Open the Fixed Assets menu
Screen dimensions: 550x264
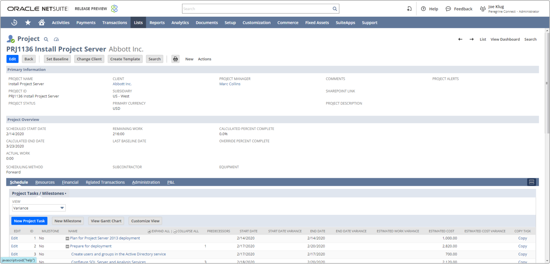317,23
